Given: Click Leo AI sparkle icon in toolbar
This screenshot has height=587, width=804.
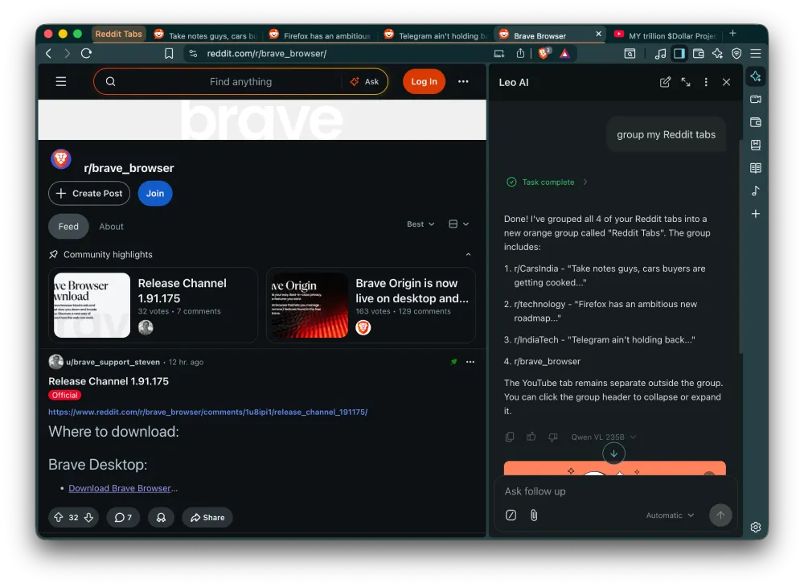Looking at the screenshot, I should pos(717,53).
